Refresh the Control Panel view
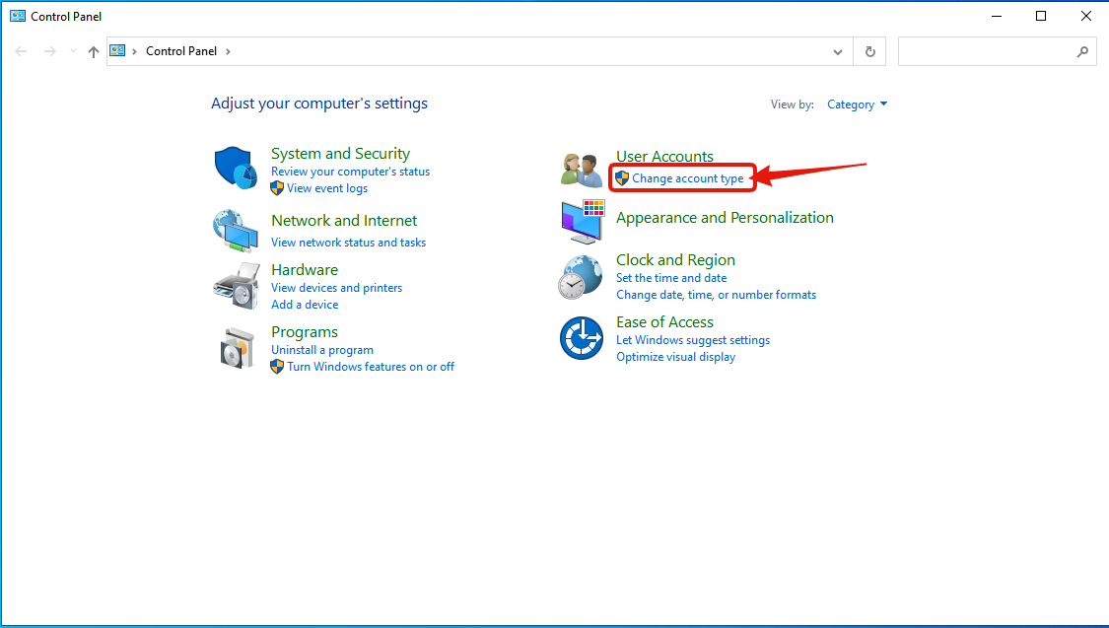Viewport: 1109px width, 628px height. [869, 51]
